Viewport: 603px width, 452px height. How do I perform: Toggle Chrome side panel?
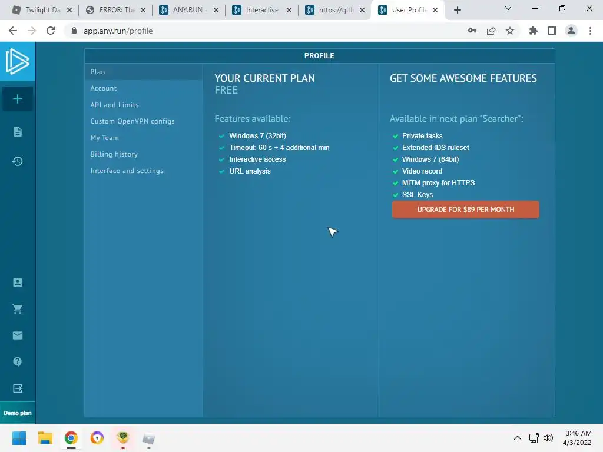tap(552, 31)
